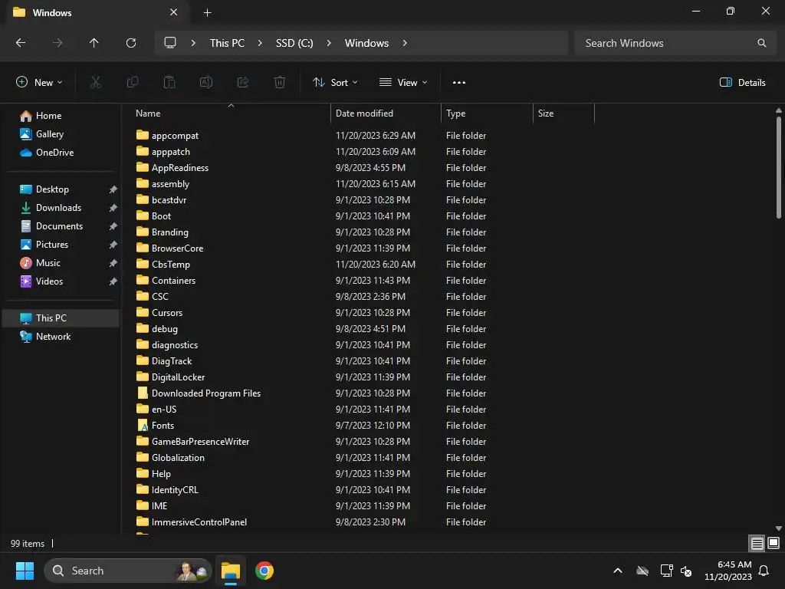Open a new tab with plus button
The height and width of the screenshot is (589, 785).
207,12
